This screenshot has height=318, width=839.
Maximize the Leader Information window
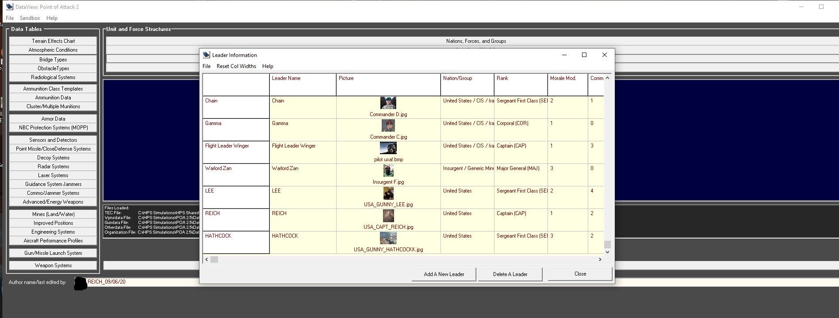coord(584,55)
